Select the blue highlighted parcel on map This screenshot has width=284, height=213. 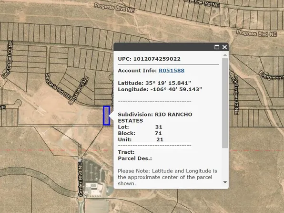106,116
